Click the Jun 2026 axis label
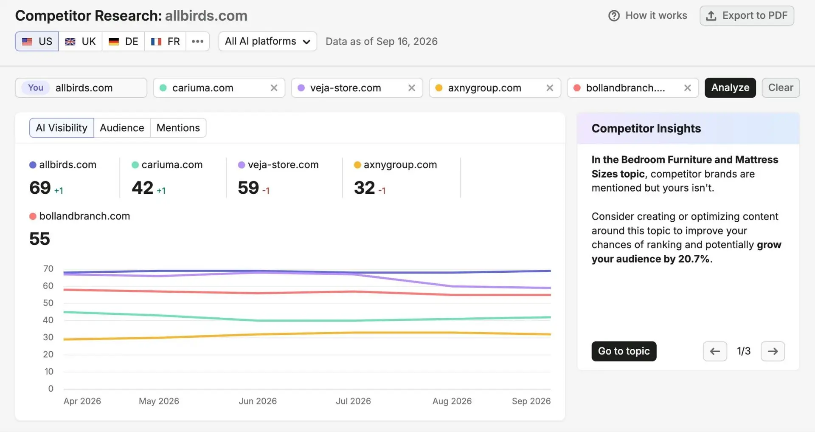 (258, 401)
